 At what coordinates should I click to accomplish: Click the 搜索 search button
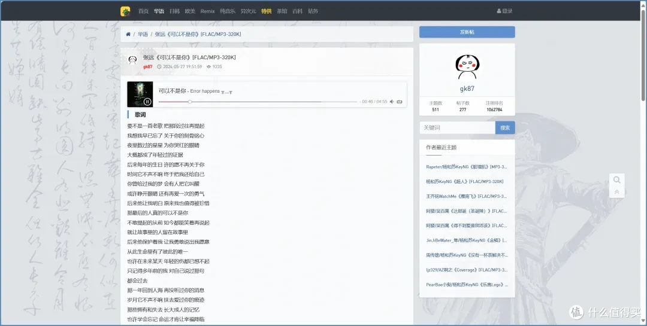505,128
